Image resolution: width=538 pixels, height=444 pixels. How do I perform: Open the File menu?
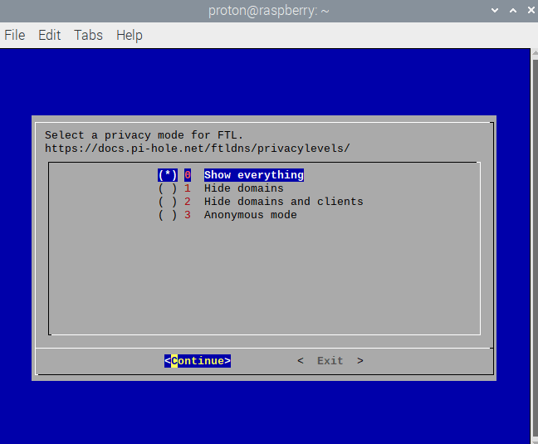point(15,35)
